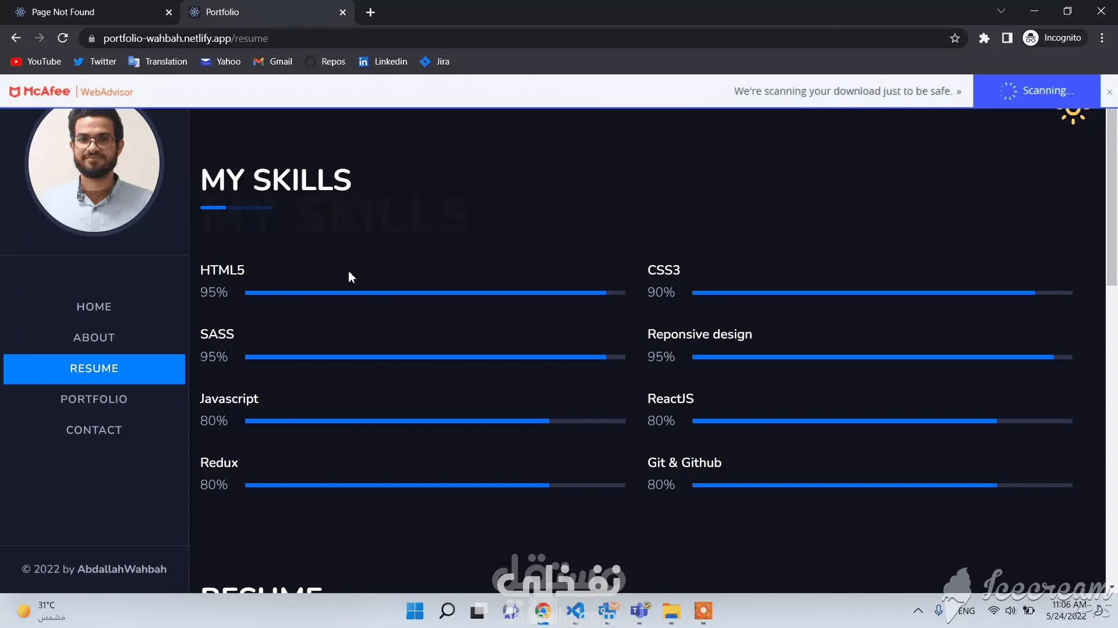
Task: Expand the tab search chevron
Action: pyautogui.click(x=1001, y=11)
